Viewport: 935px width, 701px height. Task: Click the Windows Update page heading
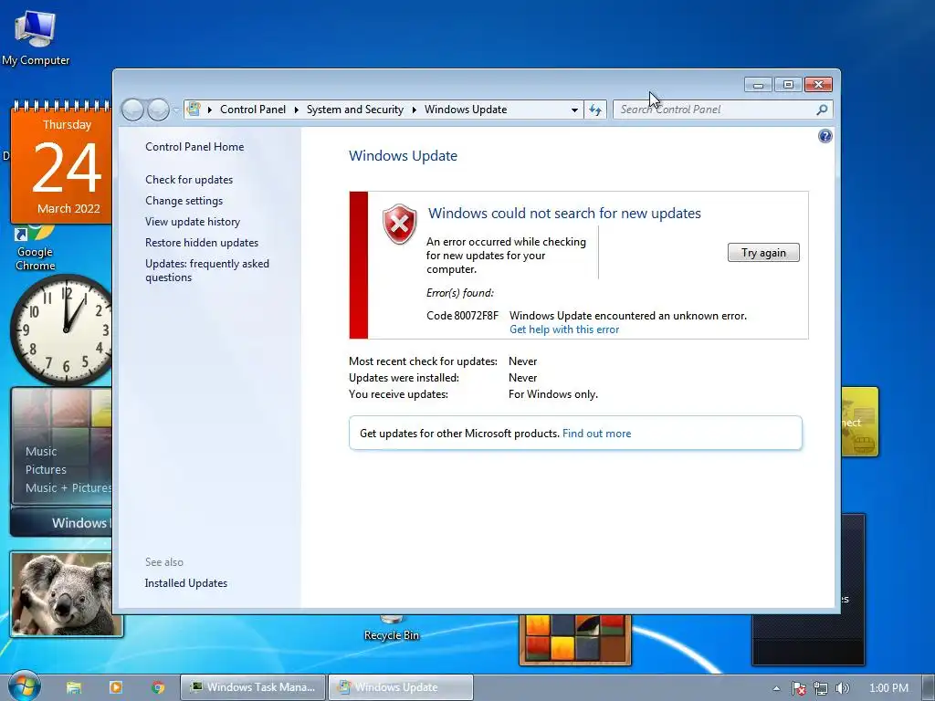[x=403, y=156]
